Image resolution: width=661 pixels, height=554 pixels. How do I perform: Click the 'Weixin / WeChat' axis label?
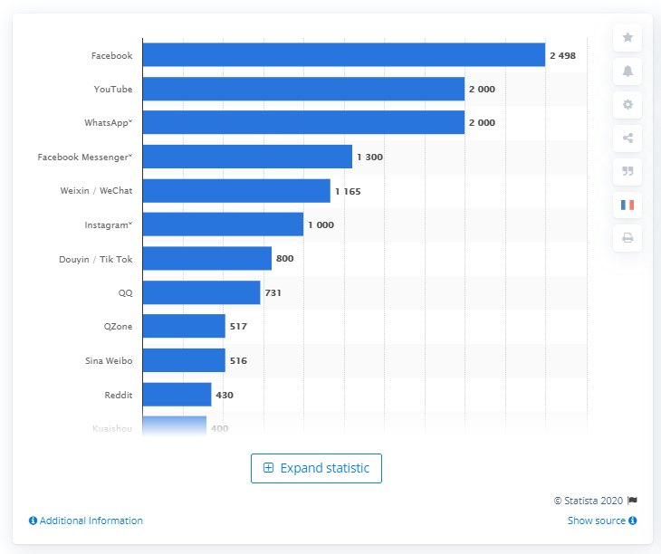[x=96, y=191]
